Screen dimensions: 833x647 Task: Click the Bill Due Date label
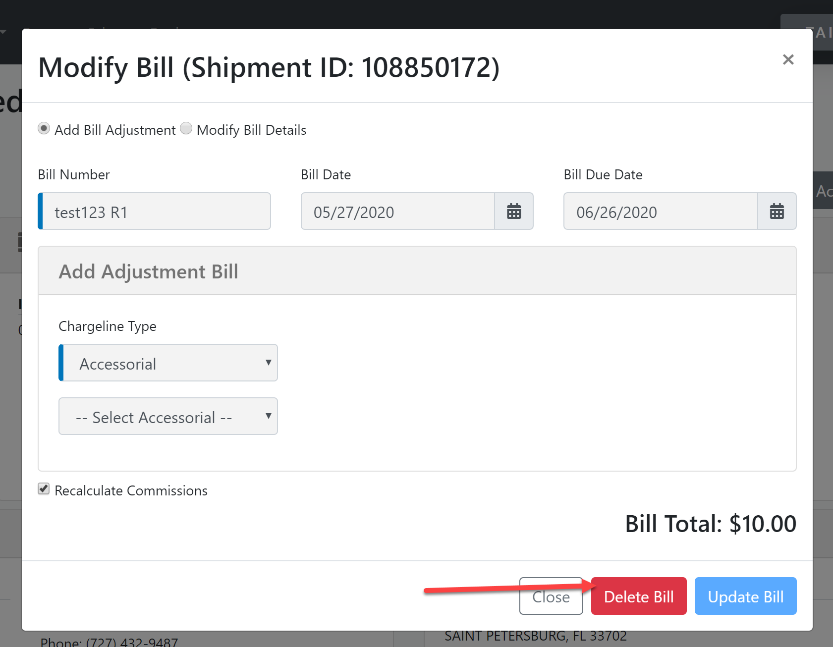[x=603, y=174]
